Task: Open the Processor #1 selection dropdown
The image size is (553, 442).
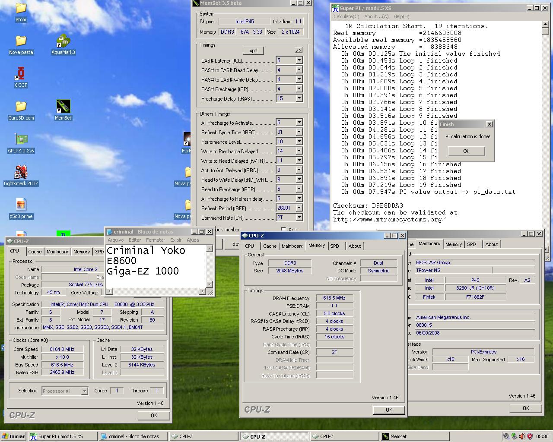Action: pyautogui.click(x=85, y=391)
